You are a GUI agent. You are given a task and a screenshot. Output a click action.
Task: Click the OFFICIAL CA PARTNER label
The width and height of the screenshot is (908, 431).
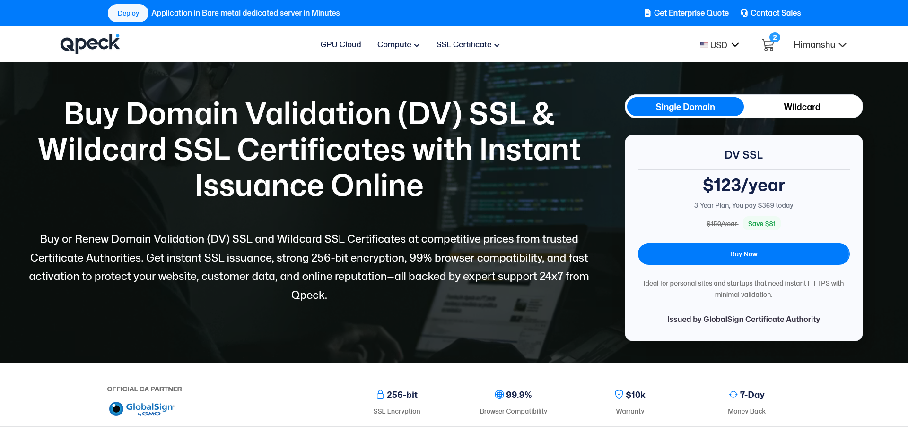144,389
